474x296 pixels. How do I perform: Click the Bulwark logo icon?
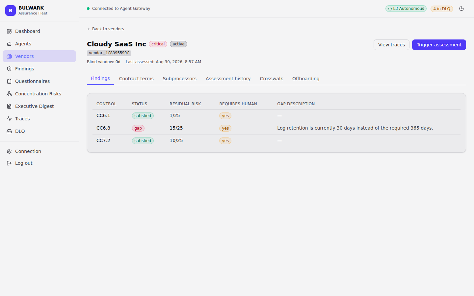click(x=11, y=11)
